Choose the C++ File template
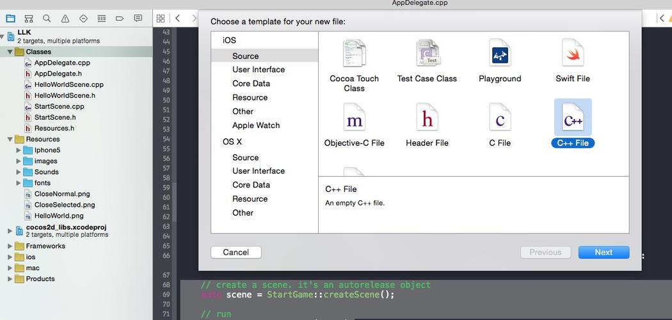 [x=573, y=124]
